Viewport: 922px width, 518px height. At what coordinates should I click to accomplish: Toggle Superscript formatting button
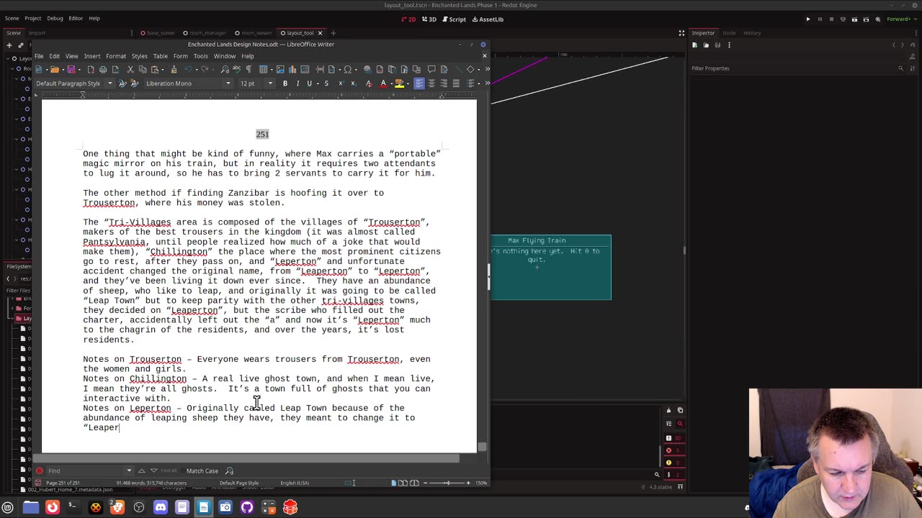point(341,83)
